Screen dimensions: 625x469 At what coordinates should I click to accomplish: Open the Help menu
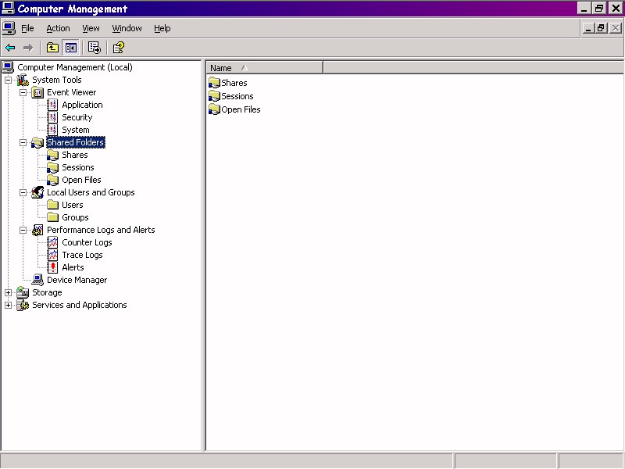coord(162,28)
